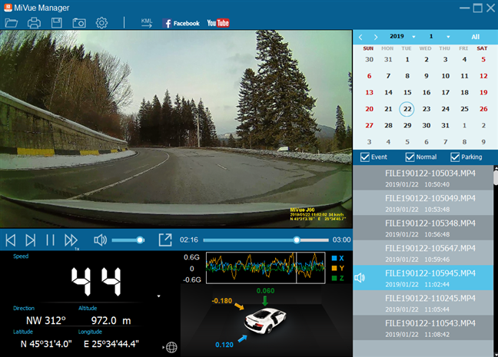Select the highlighted FILE190122-105945.MP4 entry
Image resolution: width=498 pixels, height=357 pixels.
(x=423, y=278)
